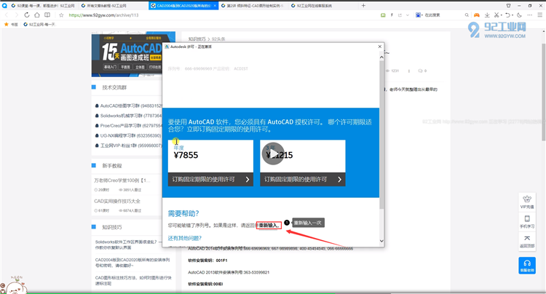Open the browser main menu icon
Viewport: 546px width, 294px height.
540,15
